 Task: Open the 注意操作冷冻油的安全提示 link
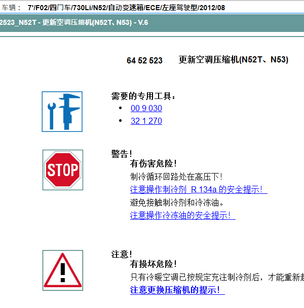[x=182, y=215]
